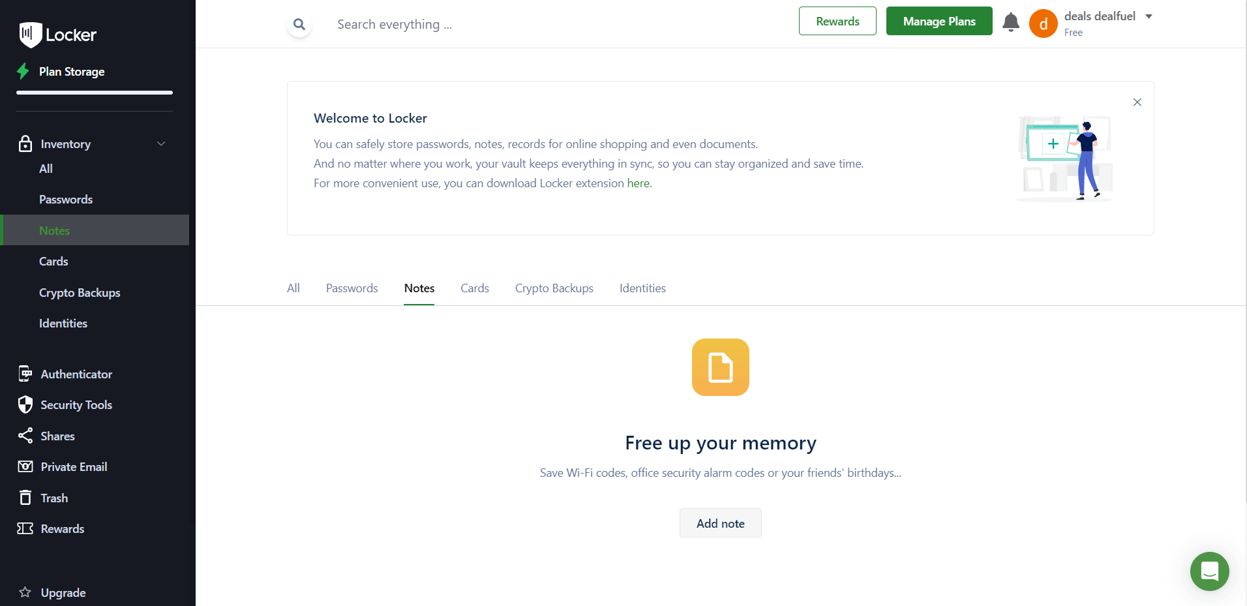
Task: Open notifications bell icon
Action: [x=1011, y=22]
